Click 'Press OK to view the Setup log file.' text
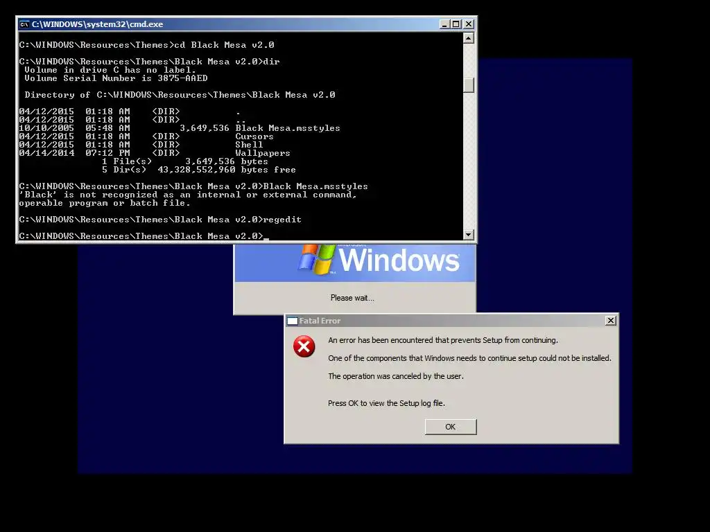The height and width of the screenshot is (532, 710). 386,403
